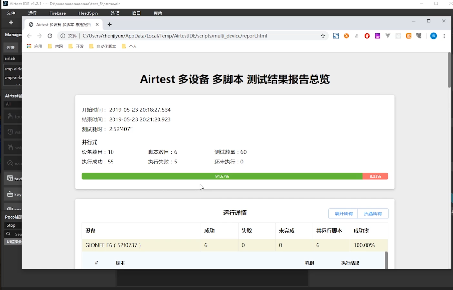This screenshot has width=453, height=290.
Task: Open the 窗口 menu
Action: (x=136, y=13)
